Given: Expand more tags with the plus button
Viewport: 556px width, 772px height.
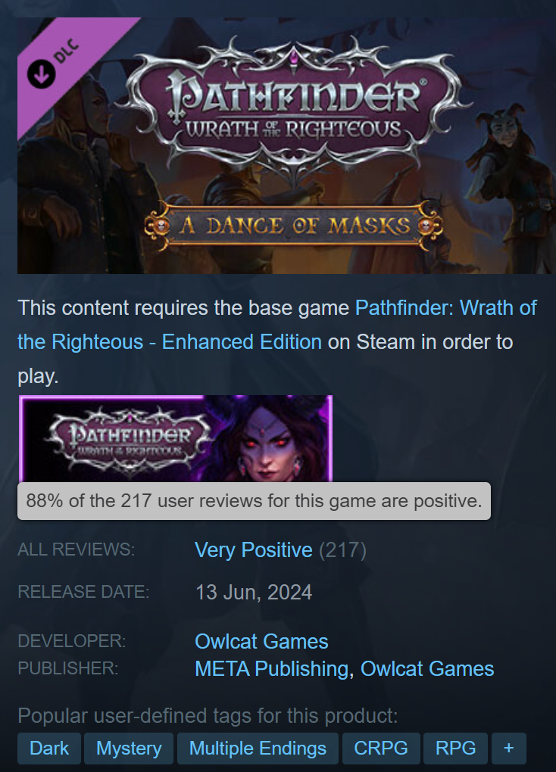Looking at the screenshot, I should 509,749.
